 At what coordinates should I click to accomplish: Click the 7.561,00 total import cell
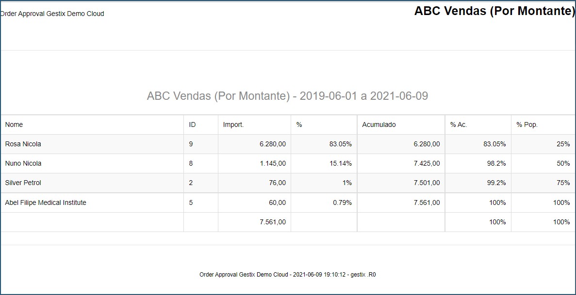273,222
